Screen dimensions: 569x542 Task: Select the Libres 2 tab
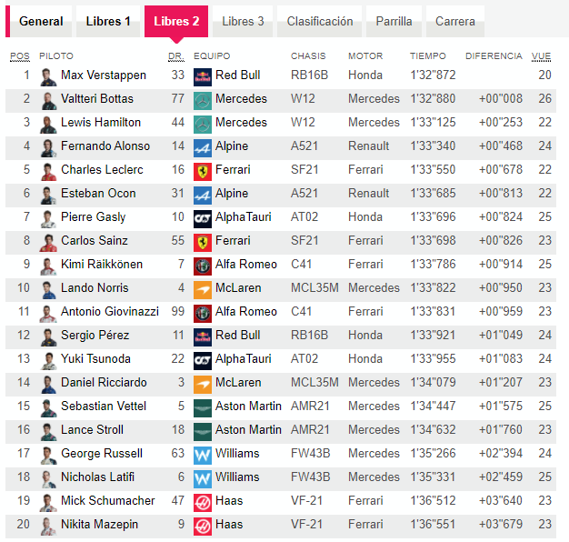[x=176, y=21]
